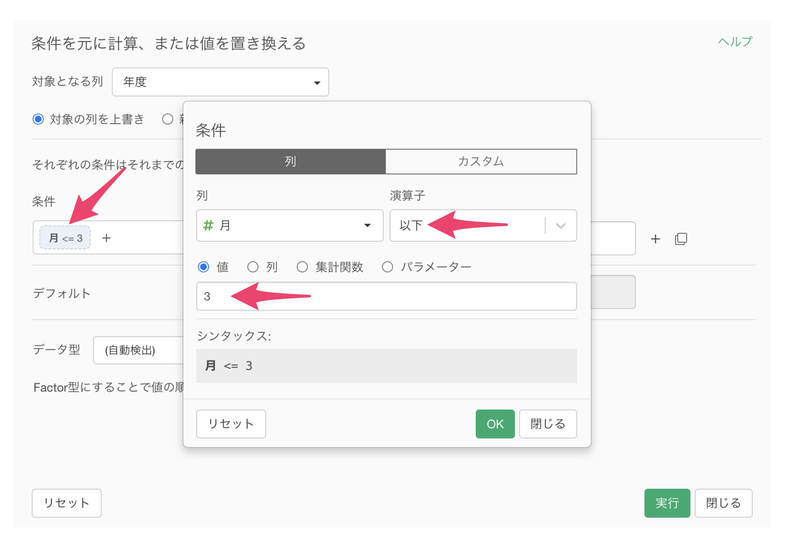
Task: Click the 月 <= 3 condition chip
Action: coord(65,238)
